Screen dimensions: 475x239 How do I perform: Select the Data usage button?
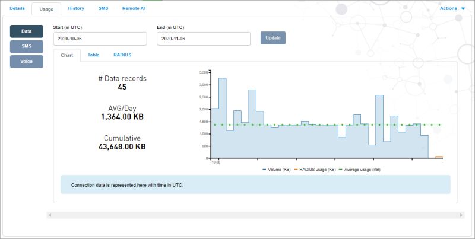[x=27, y=31]
